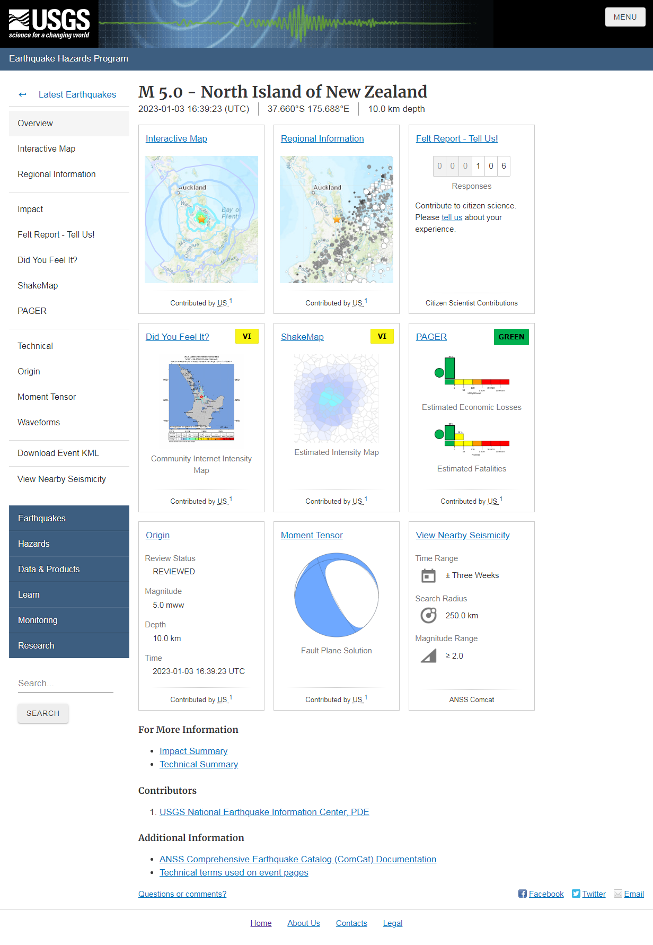Select Felt Report - Tell Us! in sidebar

[x=69, y=234]
